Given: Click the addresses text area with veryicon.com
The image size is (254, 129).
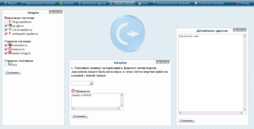Looking at the screenshot, I should 211,73.
